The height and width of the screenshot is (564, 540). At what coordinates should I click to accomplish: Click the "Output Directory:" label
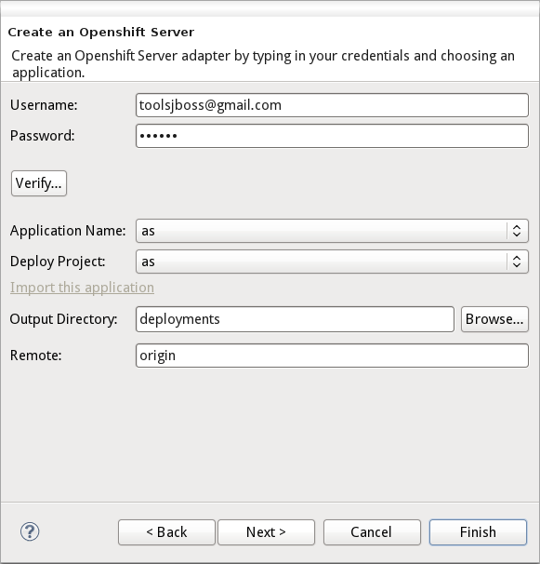click(x=63, y=319)
